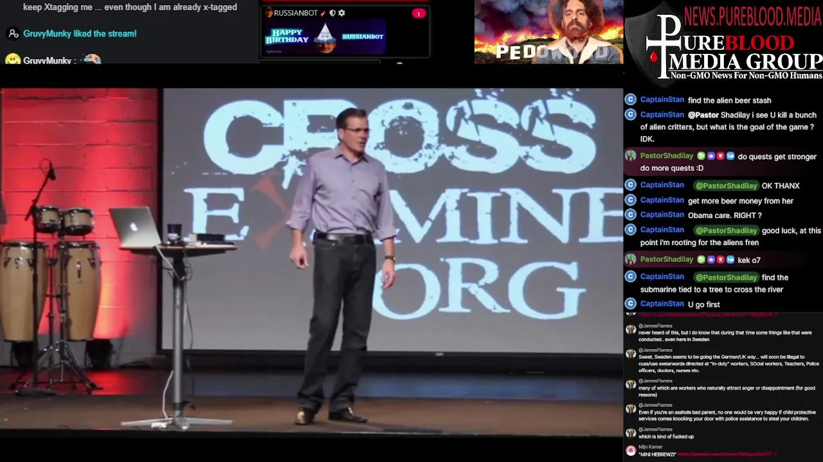Click the @PastorShadilay mention before 'find the submarine'

(726, 277)
